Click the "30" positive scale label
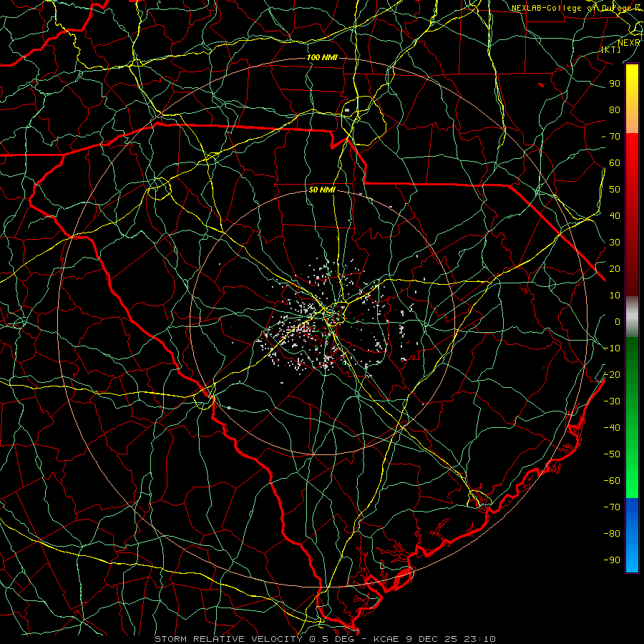The height and width of the screenshot is (644, 644). (x=615, y=243)
